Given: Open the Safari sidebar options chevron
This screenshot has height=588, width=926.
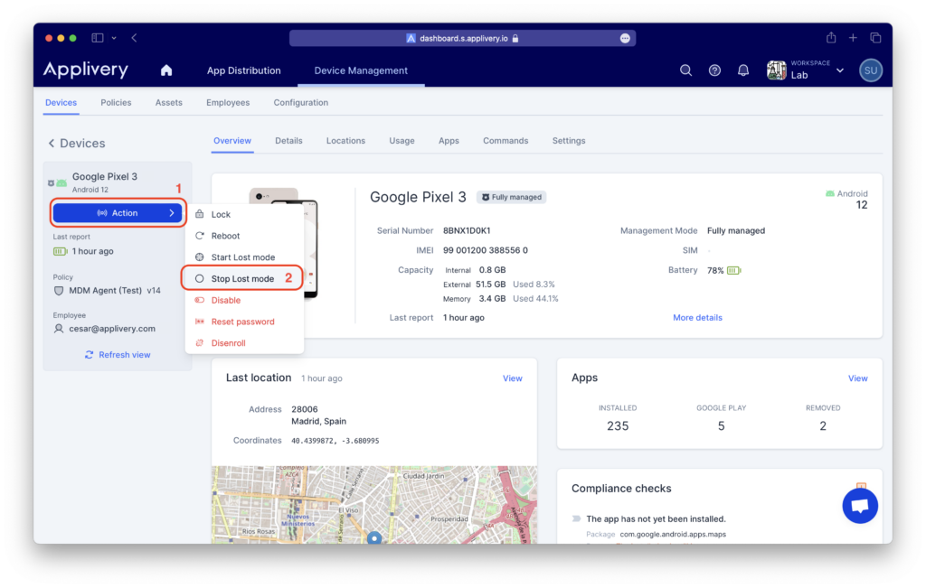Looking at the screenshot, I should coord(114,38).
